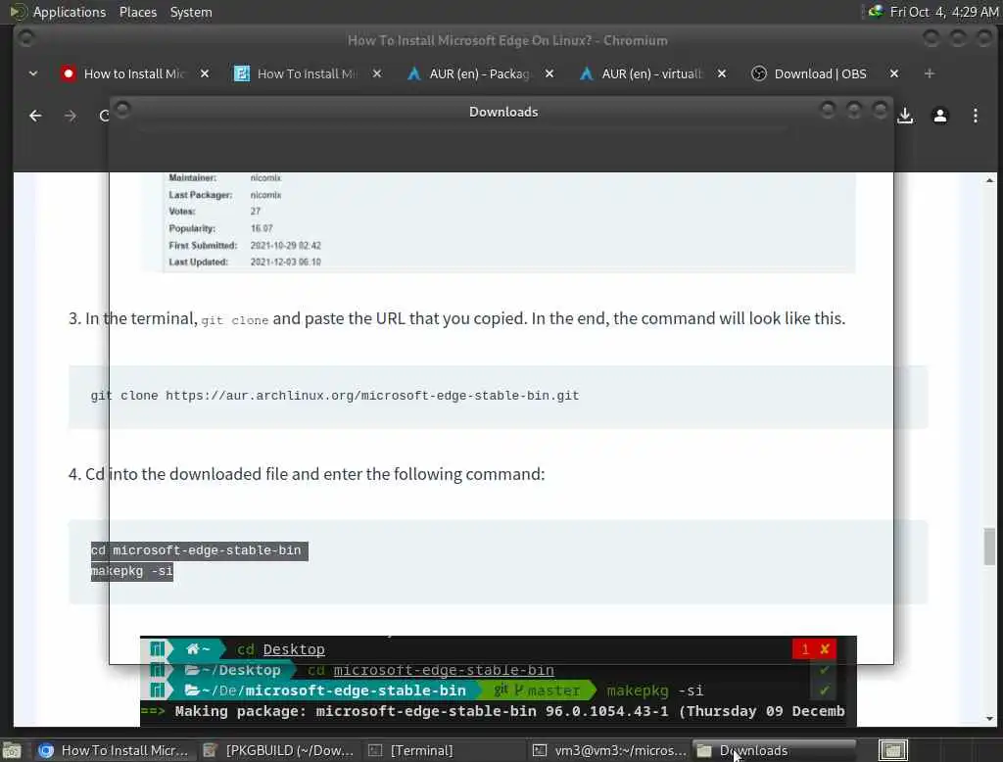Switch to second 'How To Install Mi' tab

pyautogui.click(x=306, y=73)
